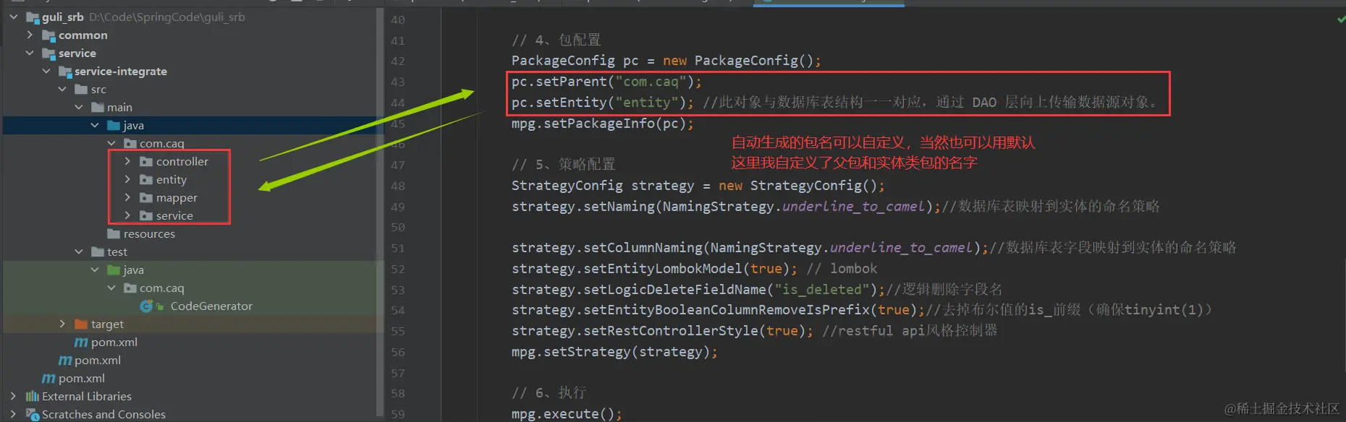Expand the common module
1346x422 pixels.
coord(30,35)
